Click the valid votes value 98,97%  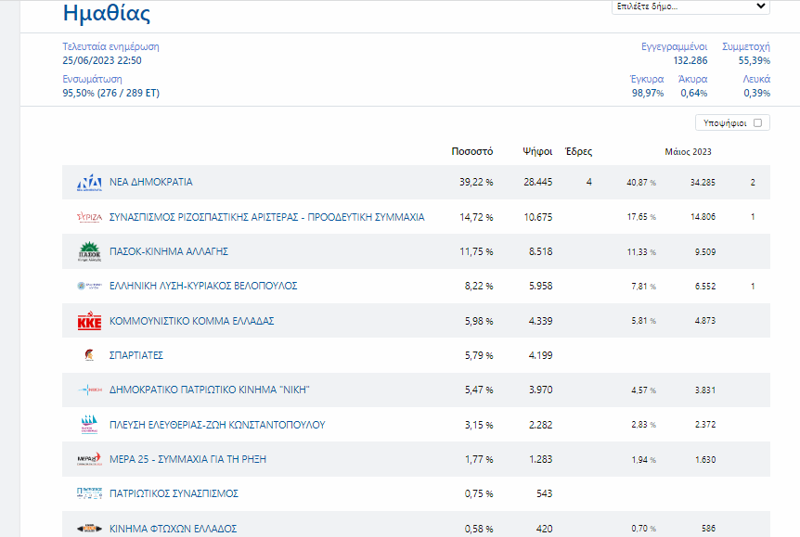click(x=648, y=94)
